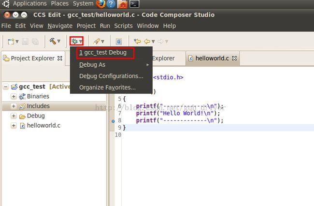
Task: Click the Hello World printf code line
Action: (x=178, y=113)
